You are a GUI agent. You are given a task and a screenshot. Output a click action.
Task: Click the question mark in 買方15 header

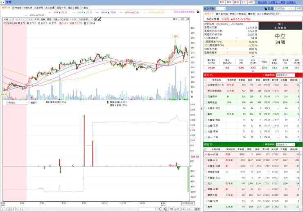coord(263,75)
